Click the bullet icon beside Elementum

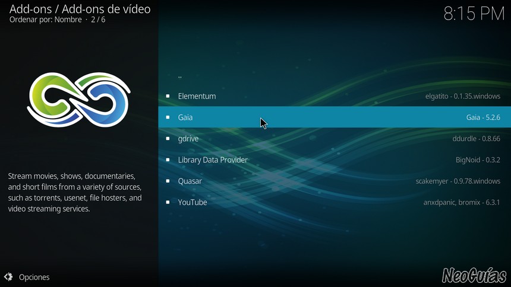[168, 96]
